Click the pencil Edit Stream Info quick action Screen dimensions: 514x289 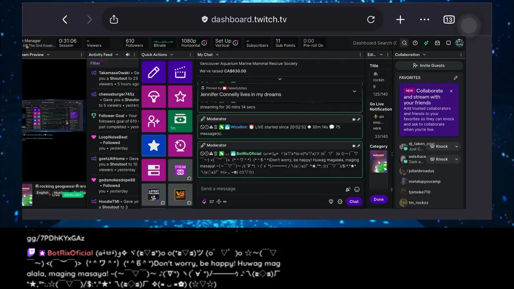(x=153, y=72)
